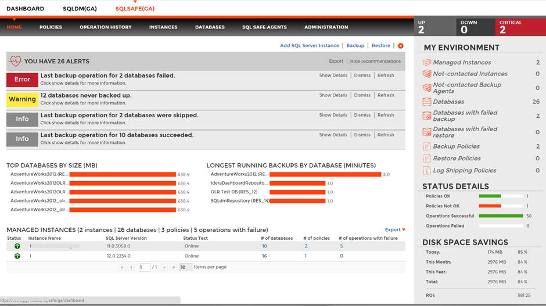Go to previous page of instances table

(131, 267)
